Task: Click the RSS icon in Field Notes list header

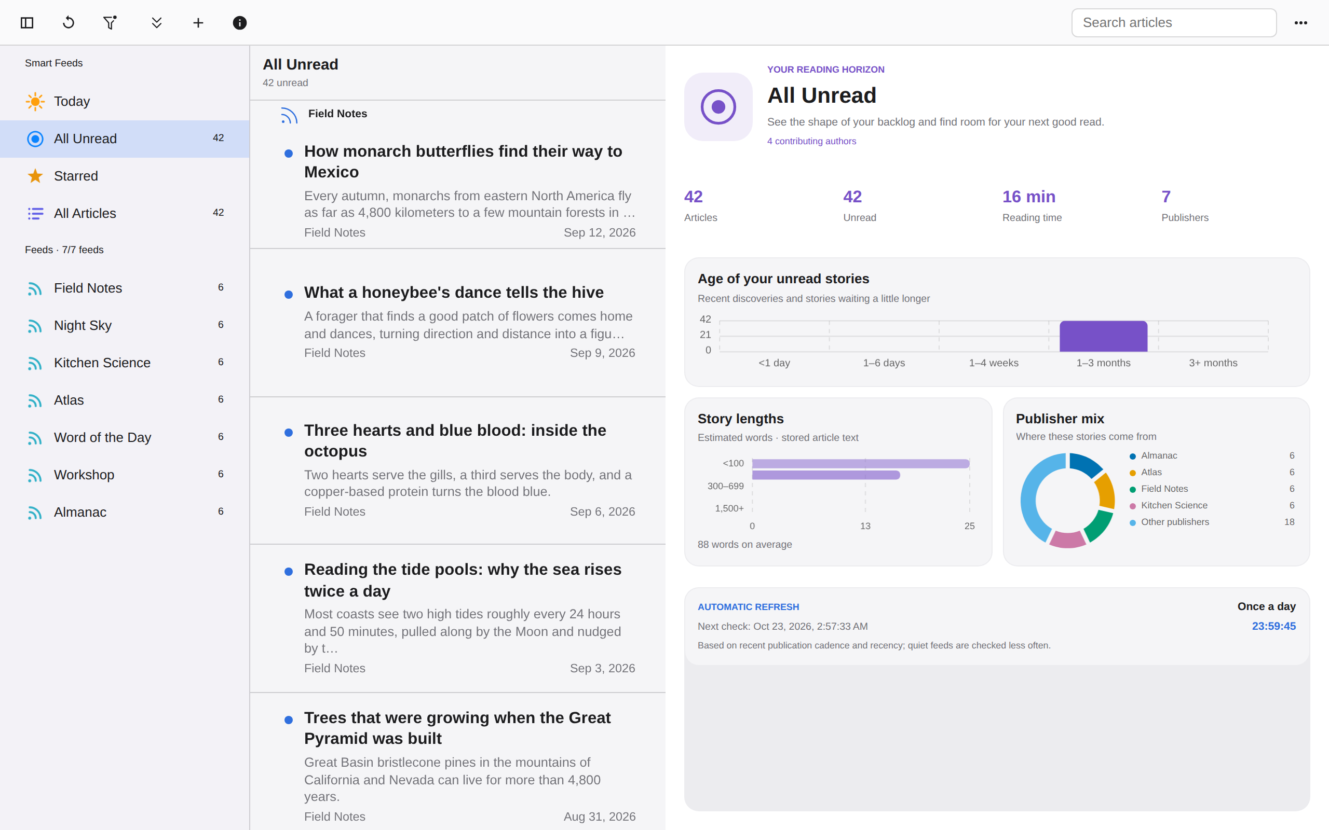Action: click(x=289, y=115)
